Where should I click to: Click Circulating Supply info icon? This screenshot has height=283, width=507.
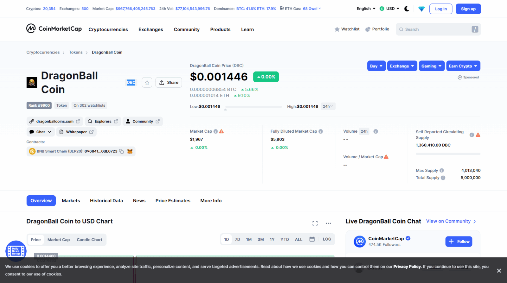(x=472, y=135)
